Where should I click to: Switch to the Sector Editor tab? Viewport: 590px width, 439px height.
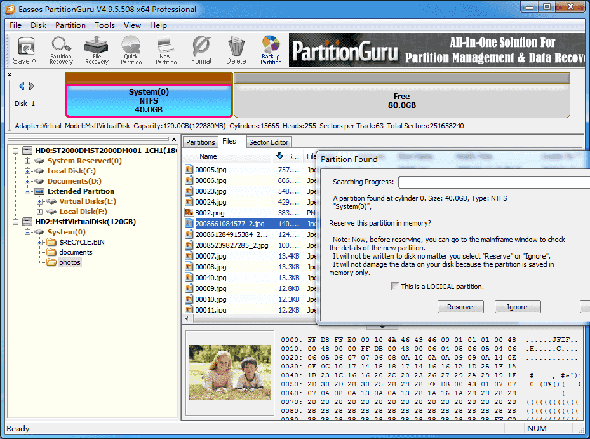tap(269, 142)
